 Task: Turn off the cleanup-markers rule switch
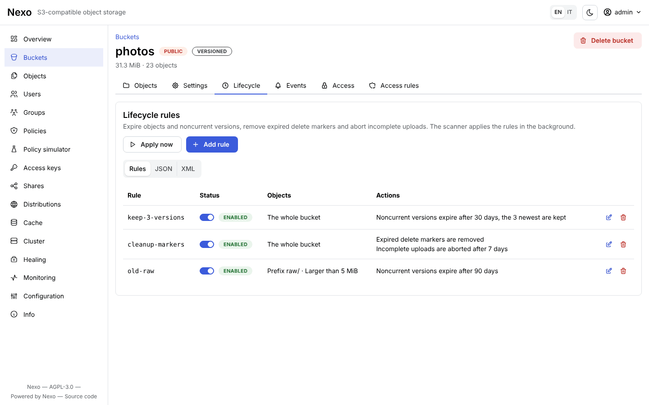click(207, 244)
